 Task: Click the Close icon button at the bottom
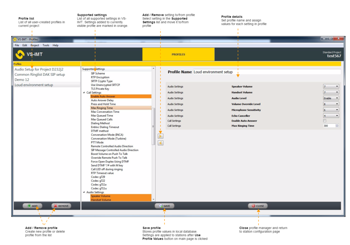253,206
